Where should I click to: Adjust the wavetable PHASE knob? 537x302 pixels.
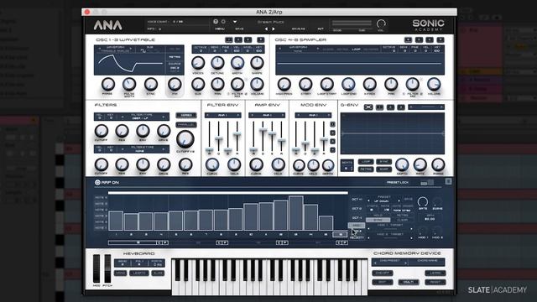point(108,84)
